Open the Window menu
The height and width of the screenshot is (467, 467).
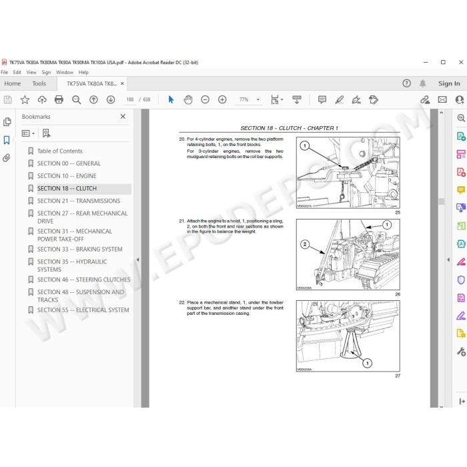(65, 72)
